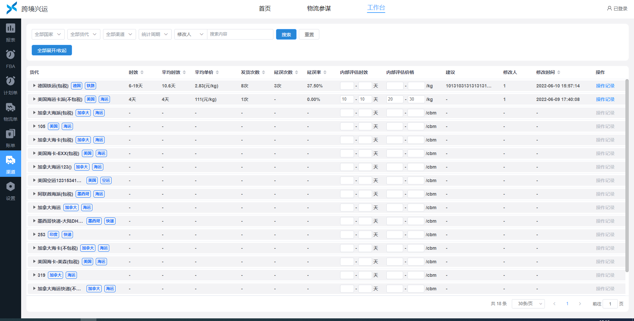Select page 1 in pagination
This screenshot has height=321, width=634.
coord(567,304)
